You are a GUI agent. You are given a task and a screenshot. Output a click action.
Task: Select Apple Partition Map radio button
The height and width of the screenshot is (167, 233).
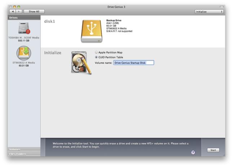[x=96, y=52]
